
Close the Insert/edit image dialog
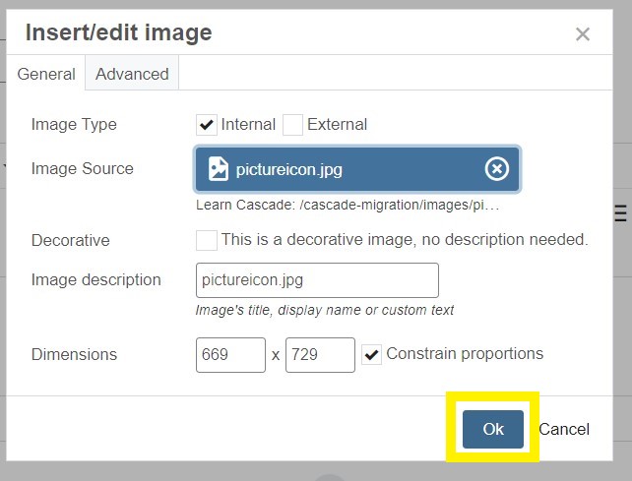(x=583, y=34)
